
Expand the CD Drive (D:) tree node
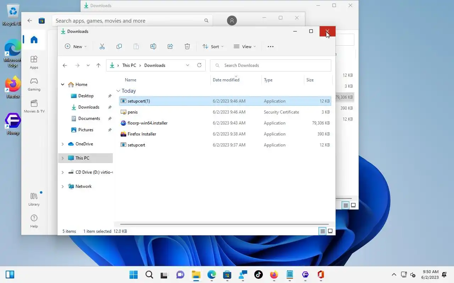[x=63, y=172]
